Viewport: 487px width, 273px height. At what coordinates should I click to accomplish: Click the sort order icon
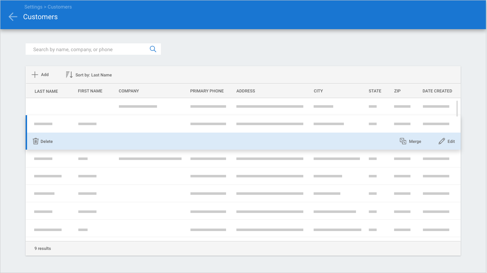tap(69, 75)
